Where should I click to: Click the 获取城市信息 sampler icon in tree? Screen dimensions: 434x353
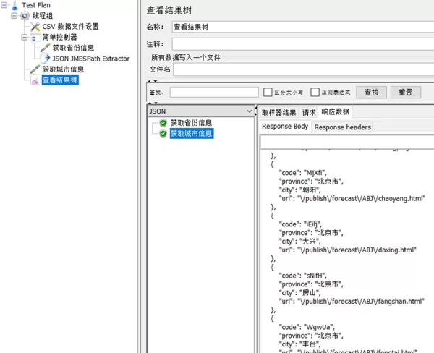coord(35,69)
